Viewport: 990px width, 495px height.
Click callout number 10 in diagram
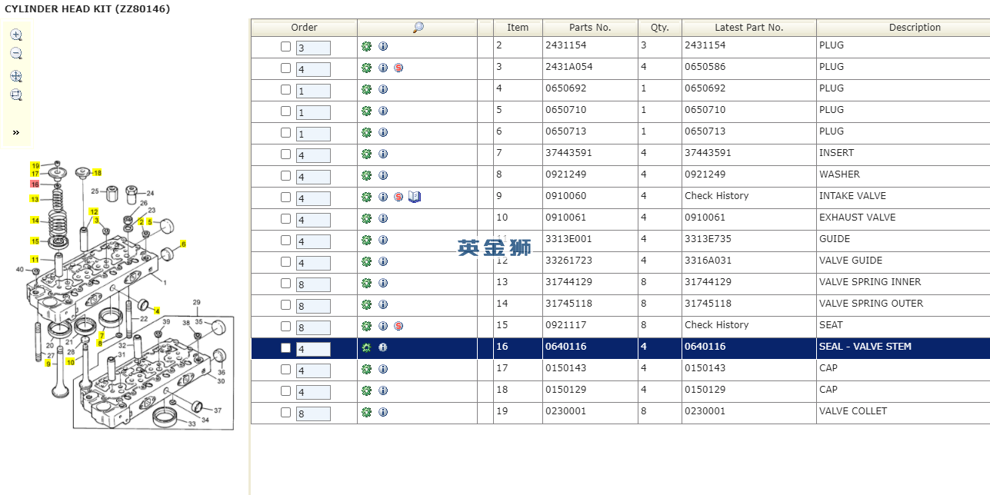pyautogui.click(x=71, y=361)
